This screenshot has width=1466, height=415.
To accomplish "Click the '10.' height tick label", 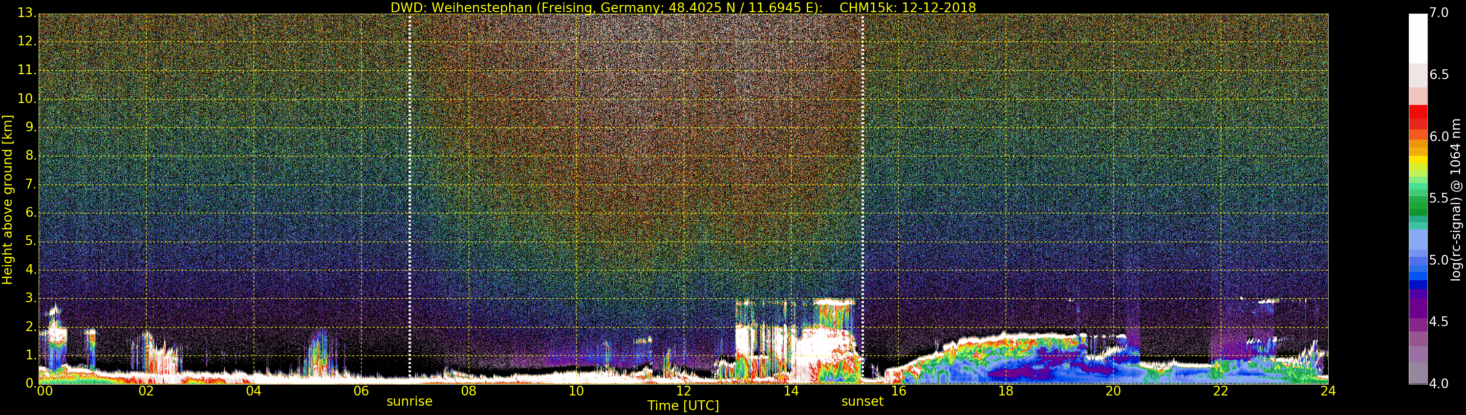I will tap(27, 98).
